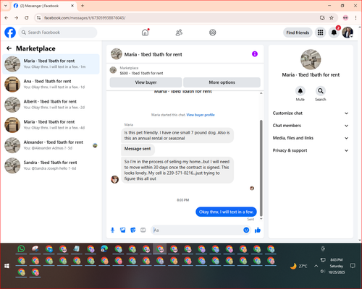This screenshot has width=362, height=289.
Task: Open the Windows Start menu
Action: pos(7,266)
